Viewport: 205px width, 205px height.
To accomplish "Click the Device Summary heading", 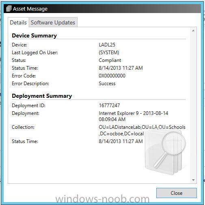I will tap(34, 35).
